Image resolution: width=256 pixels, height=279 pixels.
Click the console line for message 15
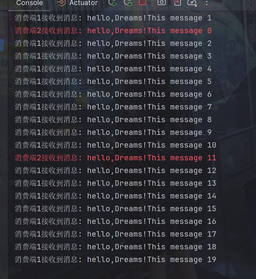pyautogui.click(x=115, y=209)
